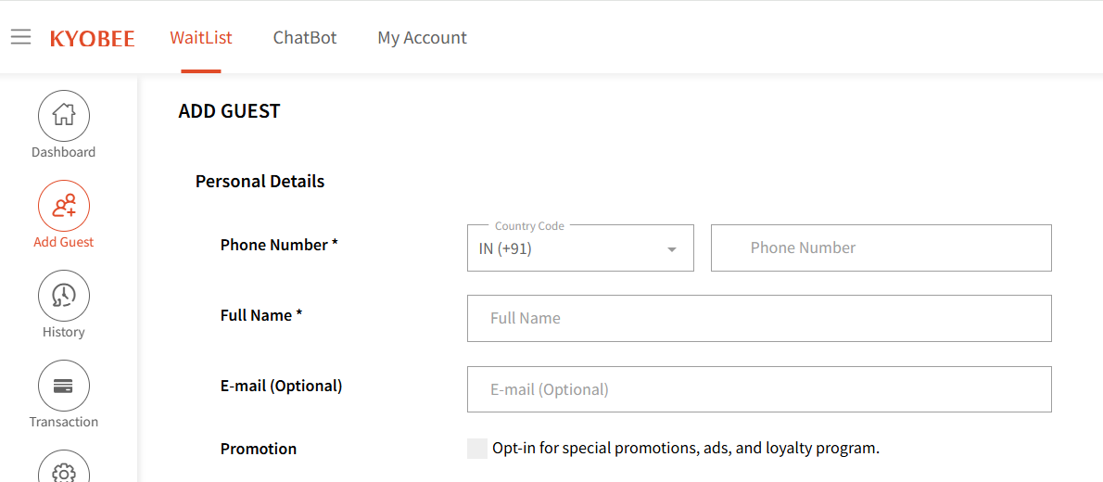Enable the promotions opt-in checkbox

477,449
